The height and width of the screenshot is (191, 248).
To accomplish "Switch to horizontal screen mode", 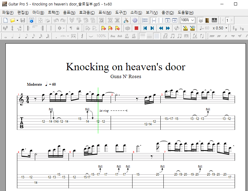I will pyautogui.click(x=174, y=20).
